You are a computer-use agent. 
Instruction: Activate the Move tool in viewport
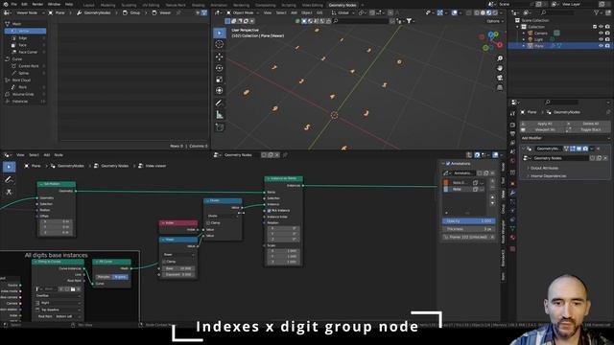click(220, 57)
